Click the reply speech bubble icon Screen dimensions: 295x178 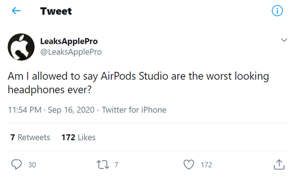(x=17, y=165)
